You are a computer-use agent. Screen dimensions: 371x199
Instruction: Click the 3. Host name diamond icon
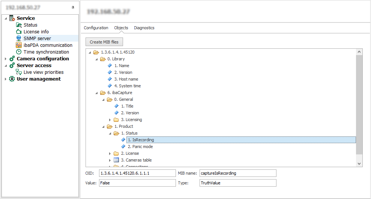tap(110, 79)
